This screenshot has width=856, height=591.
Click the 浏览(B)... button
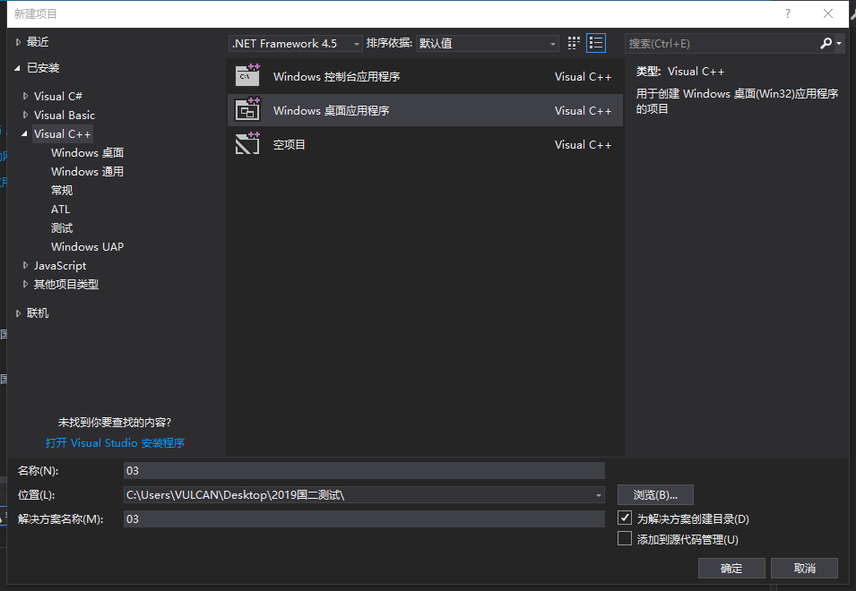click(655, 495)
